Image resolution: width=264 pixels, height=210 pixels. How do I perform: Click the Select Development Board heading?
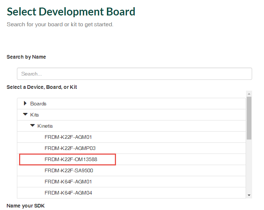tap(71, 12)
